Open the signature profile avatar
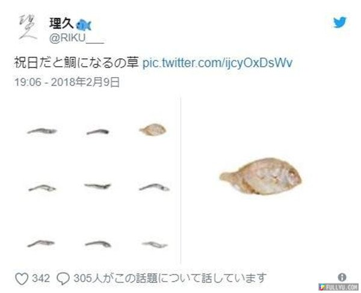 (28, 28)
